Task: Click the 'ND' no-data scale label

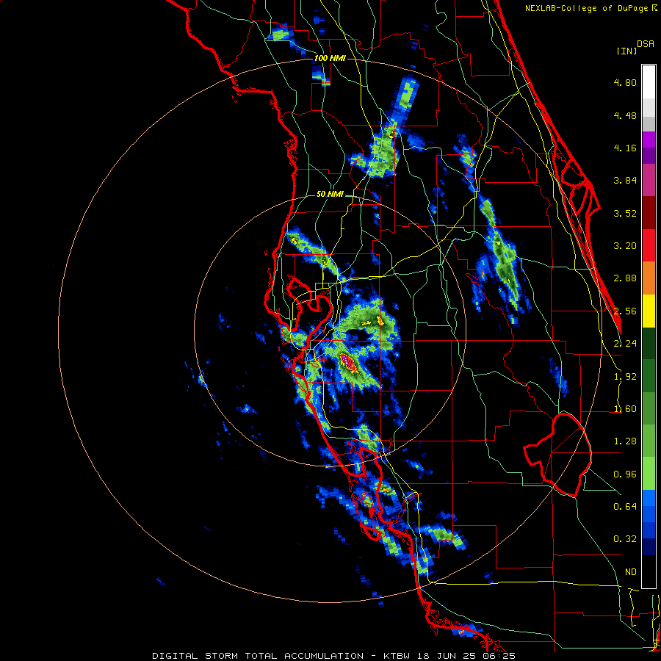Action: [631, 572]
